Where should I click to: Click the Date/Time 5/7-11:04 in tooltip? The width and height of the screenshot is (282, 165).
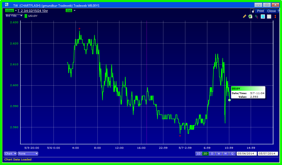click(257, 93)
